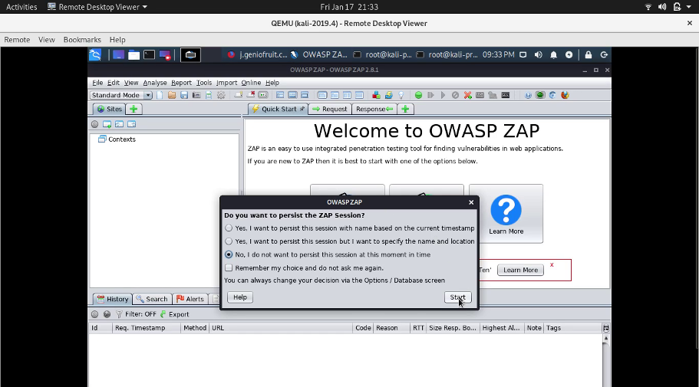Click Export in the History panel
This screenshot has width=699, height=387.
click(175, 314)
